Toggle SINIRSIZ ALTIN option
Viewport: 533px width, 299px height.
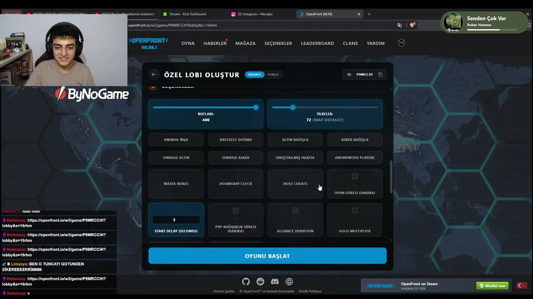pyautogui.click(x=176, y=157)
